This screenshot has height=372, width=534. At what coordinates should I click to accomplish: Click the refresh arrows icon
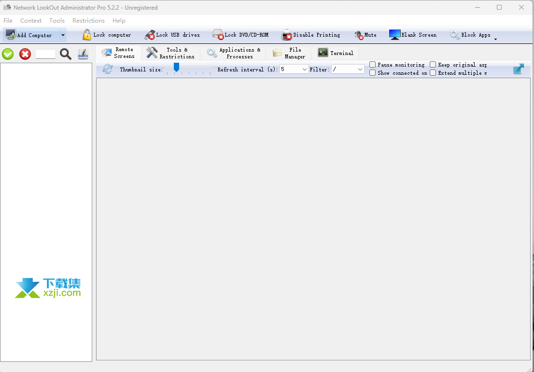pyautogui.click(x=108, y=69)
